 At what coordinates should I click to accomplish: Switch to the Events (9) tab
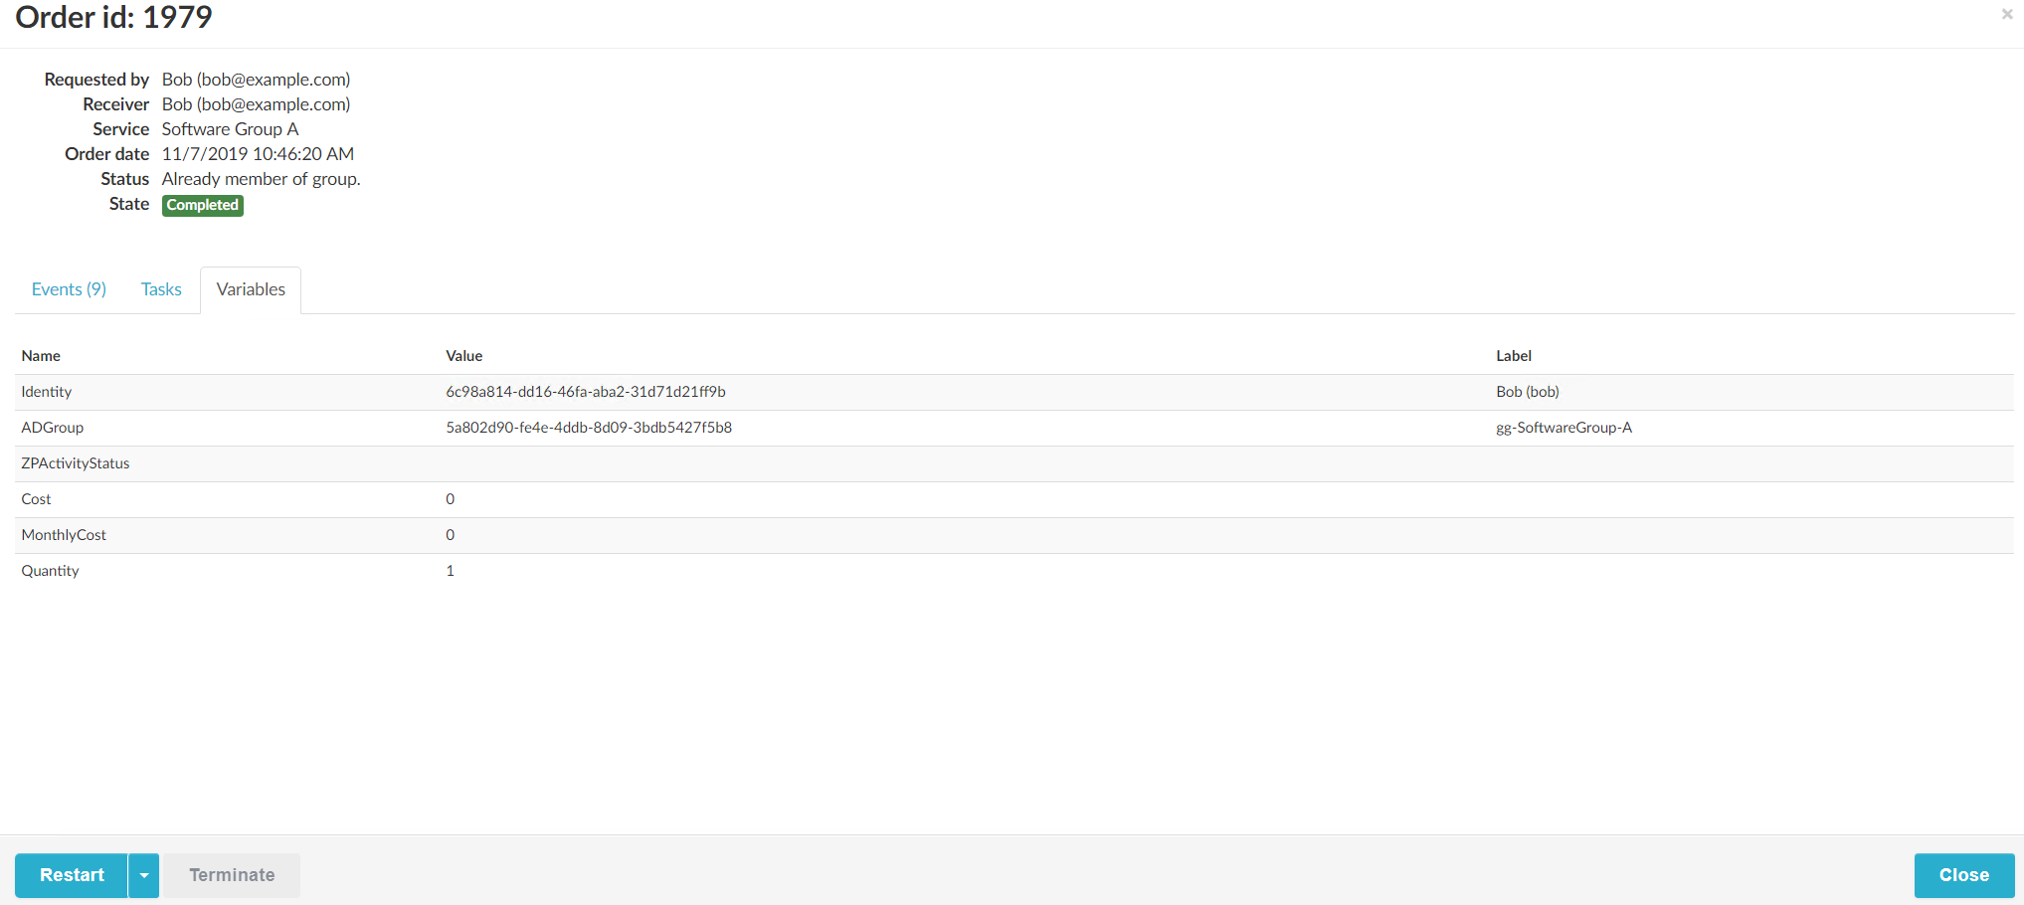click(x=69, y=289)
